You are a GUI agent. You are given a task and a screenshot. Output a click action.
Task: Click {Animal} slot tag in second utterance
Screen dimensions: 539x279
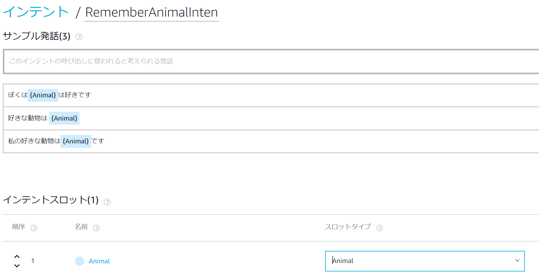(x=64, y=118)
